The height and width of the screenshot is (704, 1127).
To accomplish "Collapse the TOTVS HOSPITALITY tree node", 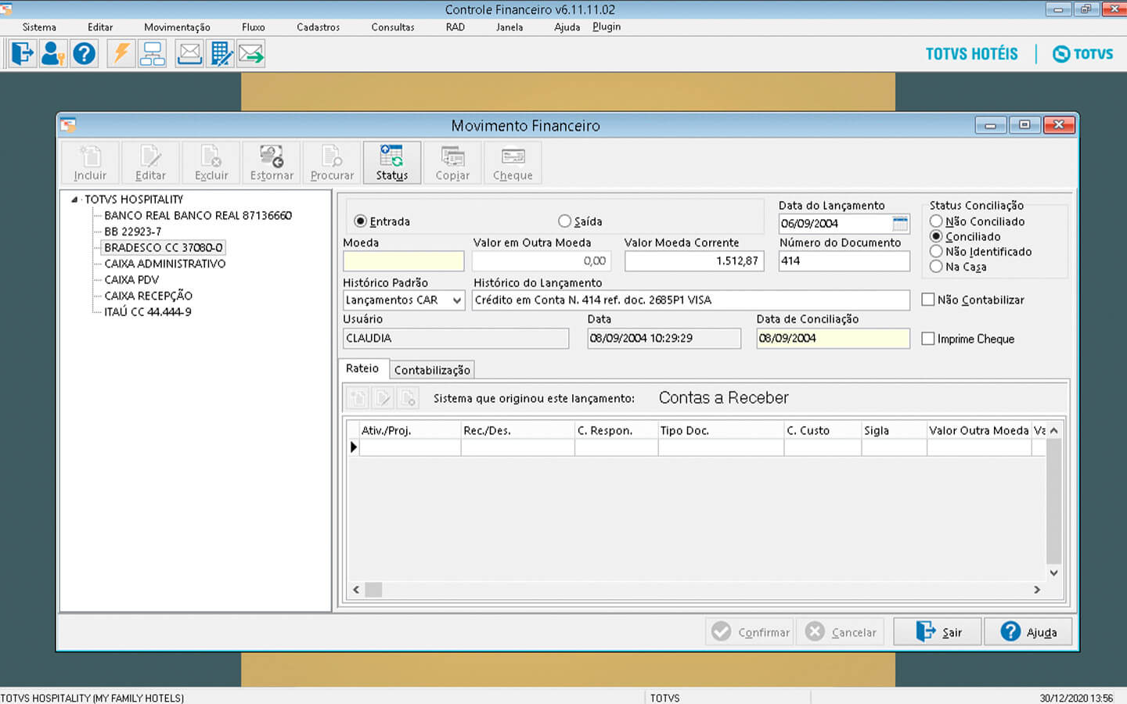I will pyautogui.click(x=75, y=199).
